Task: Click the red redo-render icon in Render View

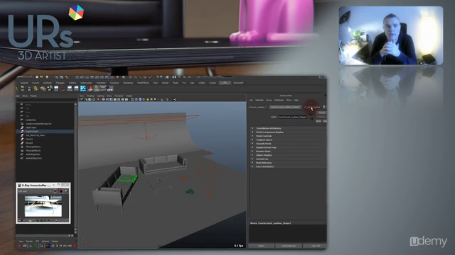Action: [x=19, y=246]
